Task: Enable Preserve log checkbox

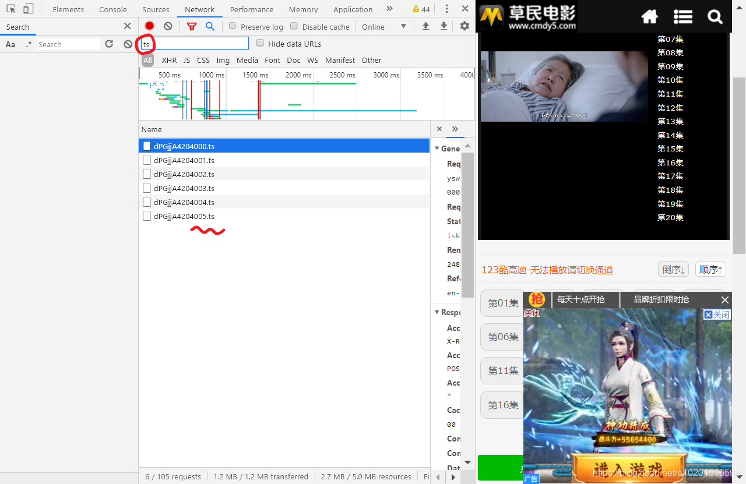Action: [x=233, y=26]
